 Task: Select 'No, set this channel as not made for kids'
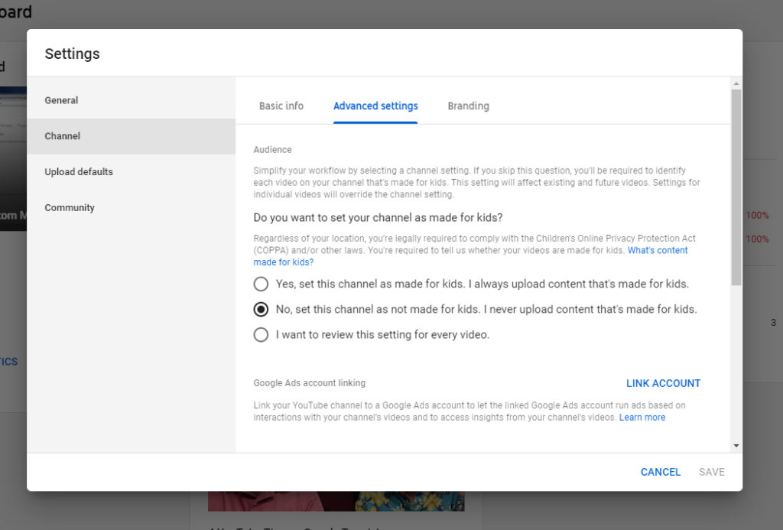[x=262, y=309]
